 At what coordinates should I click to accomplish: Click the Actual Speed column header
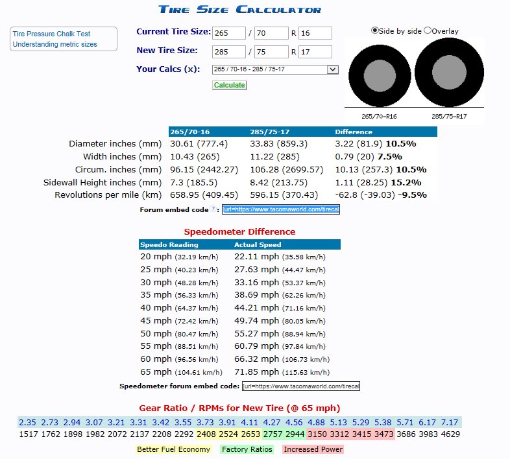click(258, 245)
